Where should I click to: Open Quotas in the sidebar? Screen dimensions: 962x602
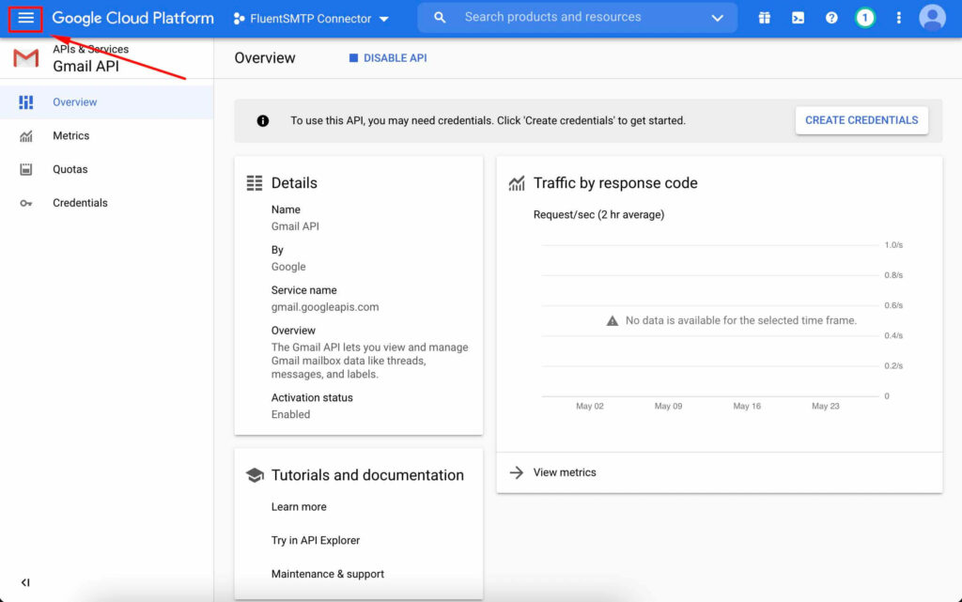click(107, 169)
